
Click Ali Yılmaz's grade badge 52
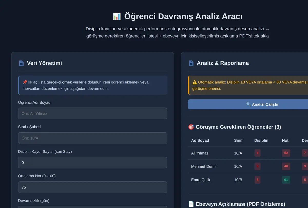[x=286, y=153]
